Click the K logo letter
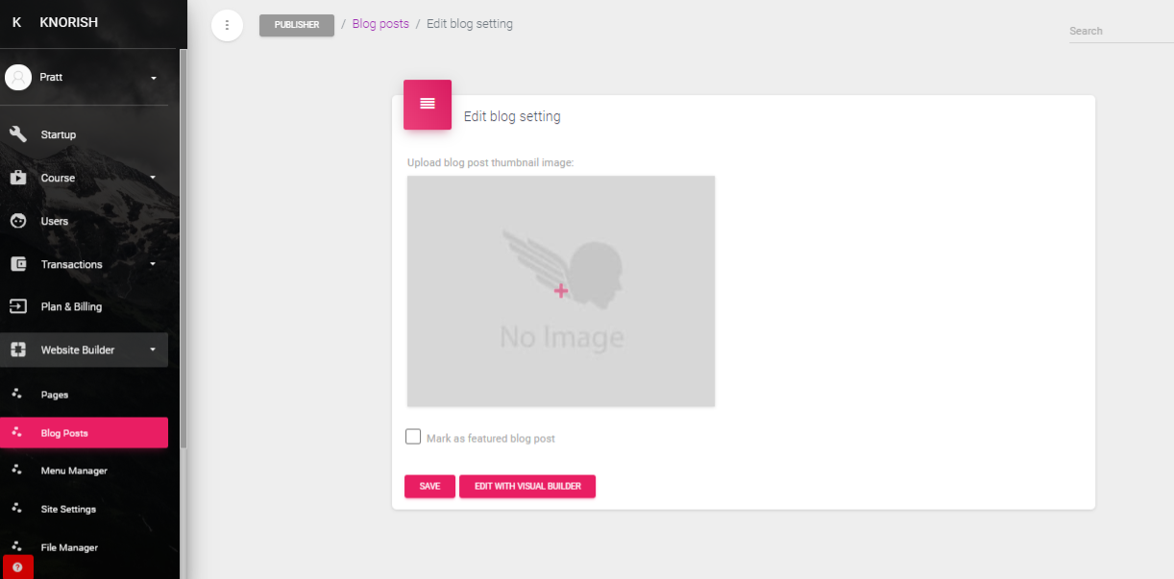1174x579 pixels. [x=16, y=22]
